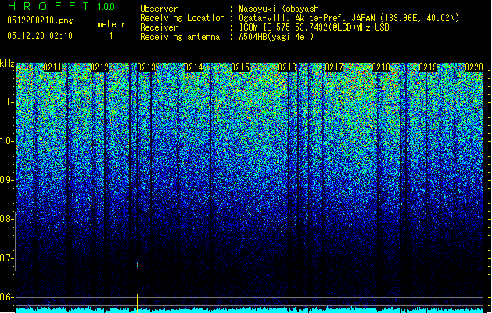Click the Receiving antenna field label
Viewport: 492px width, 313px height.
click(x=180, y=37)
